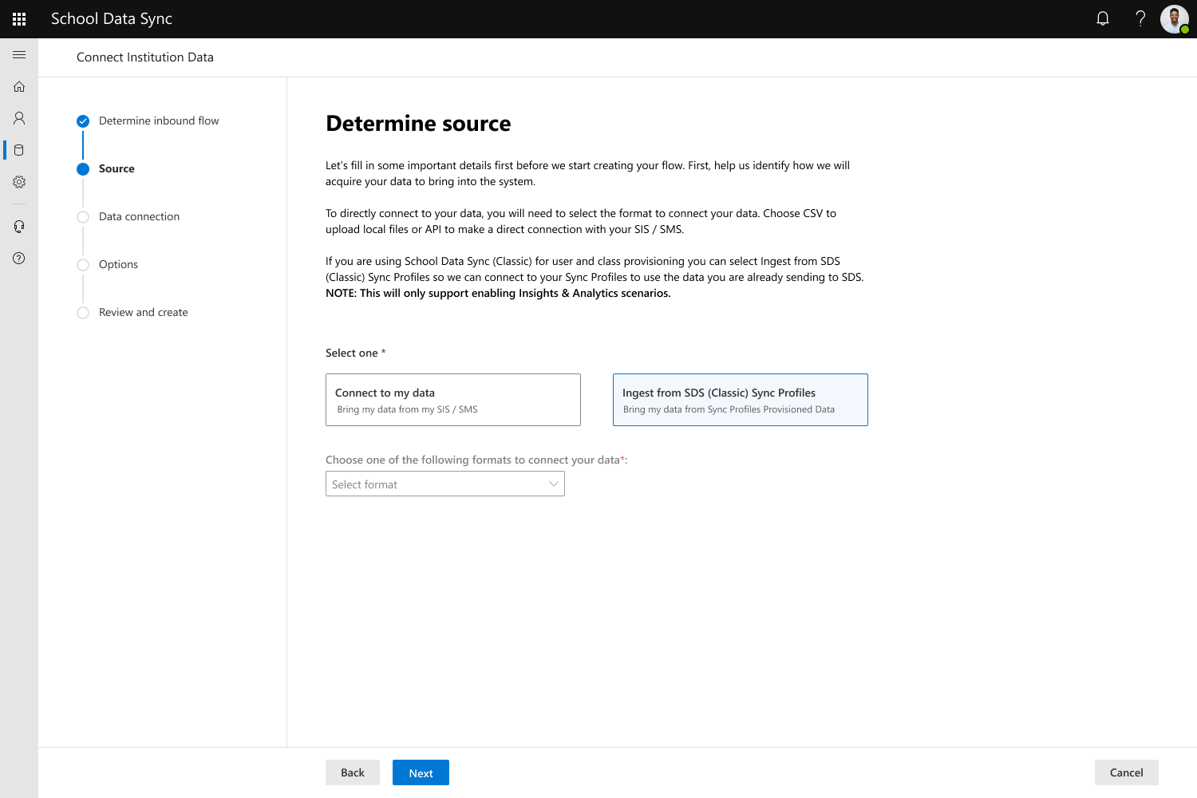Image resolution: width=1197 pixels, height=798 pixels.
Task: Select the Data connection step
Action: coord(139,217)
